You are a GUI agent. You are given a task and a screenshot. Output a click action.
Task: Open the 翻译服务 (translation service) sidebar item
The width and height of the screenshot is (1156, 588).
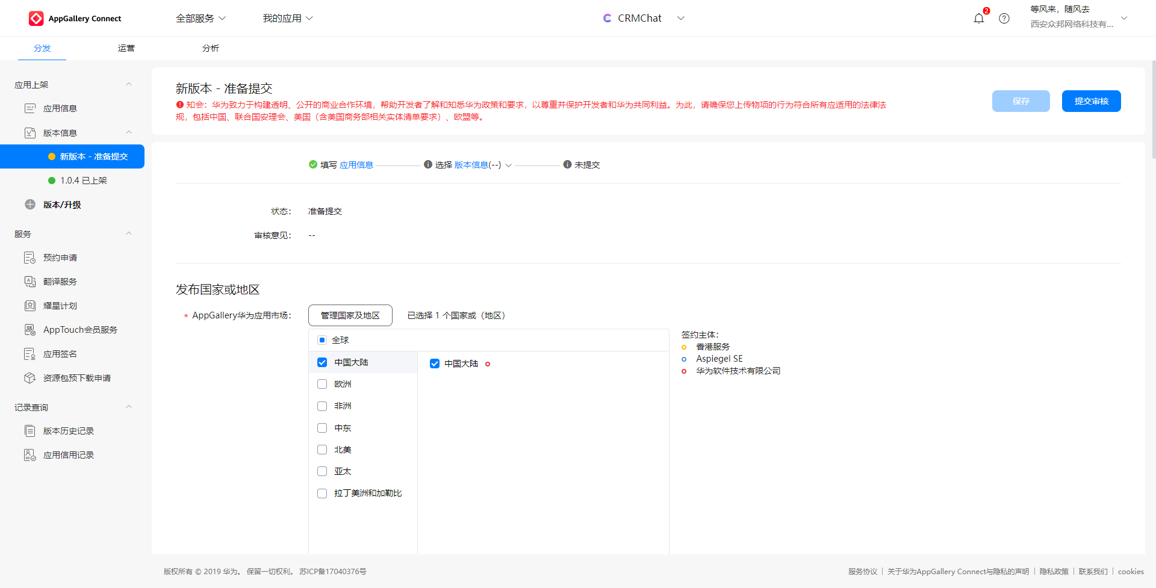point(60,281)
